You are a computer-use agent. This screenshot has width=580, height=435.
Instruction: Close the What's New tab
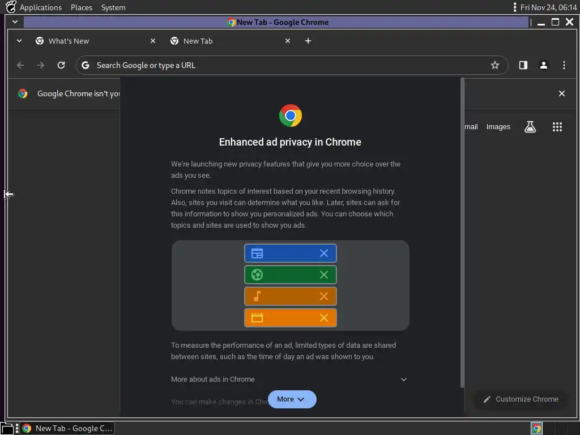pyautogui.click(x=153, y=41)
